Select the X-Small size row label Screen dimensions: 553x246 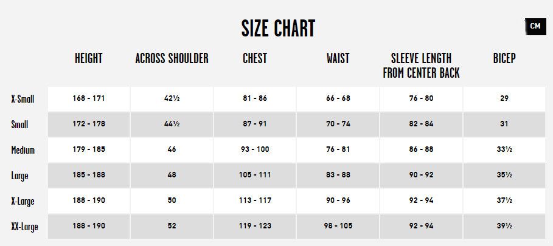[23, 98]
